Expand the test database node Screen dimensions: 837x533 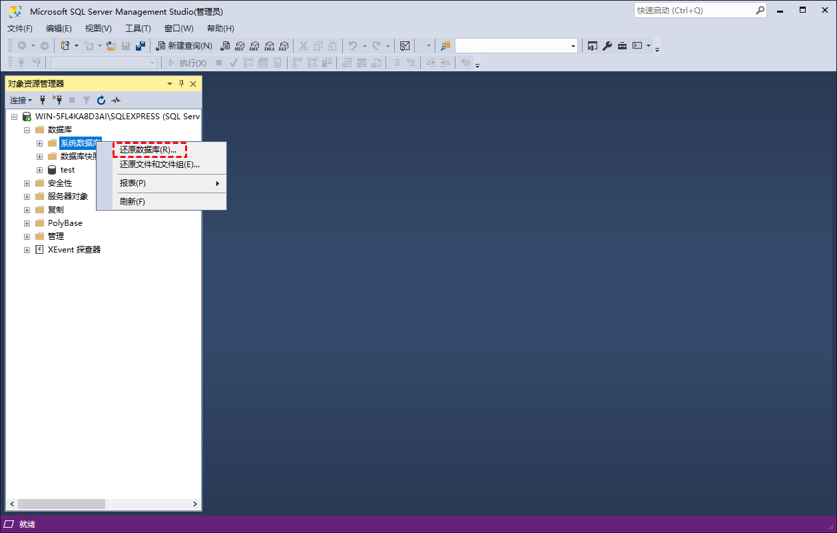pos(40,170)
